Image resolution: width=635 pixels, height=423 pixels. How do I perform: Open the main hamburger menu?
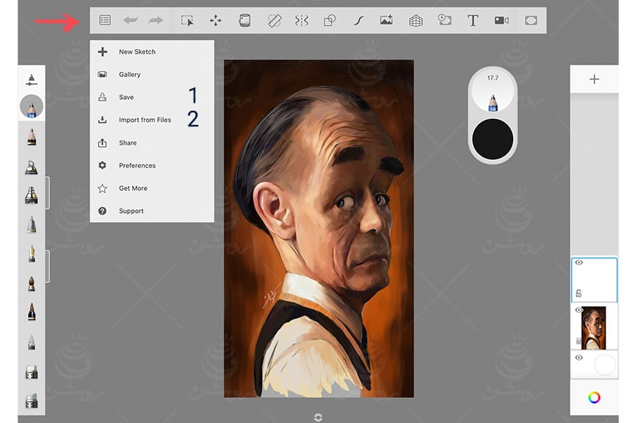(104, 21)
